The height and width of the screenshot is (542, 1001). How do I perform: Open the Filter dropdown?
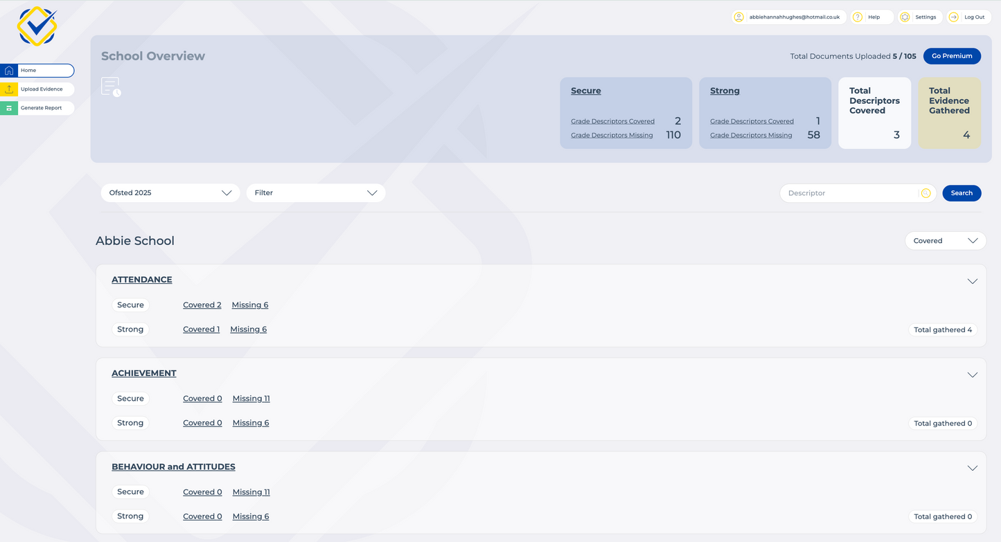pyautogui.click(x=315, y=192)
